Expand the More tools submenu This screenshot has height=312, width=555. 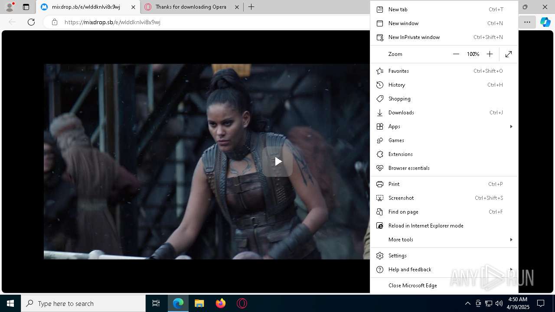(444, 240)
